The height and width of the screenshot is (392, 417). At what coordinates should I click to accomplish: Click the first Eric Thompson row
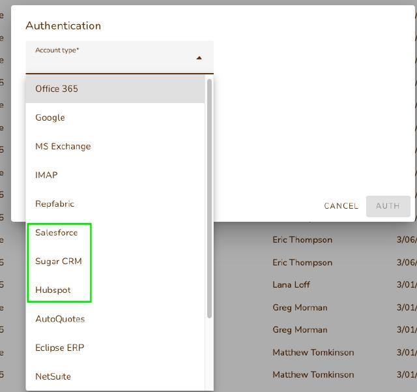[x=302, y=239]
